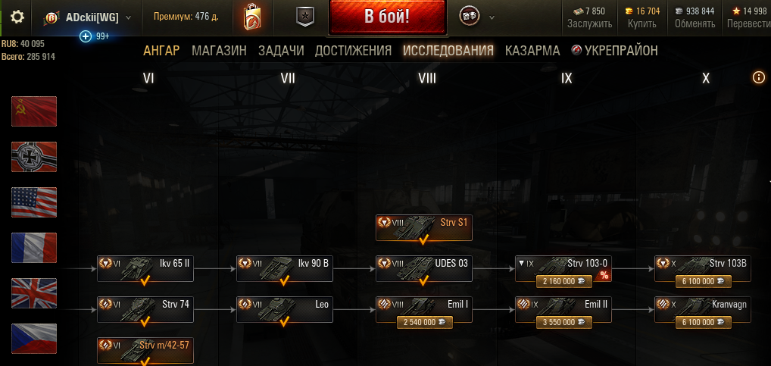Click Обменять under credits balance
The image size is (771, 366).
tap(695, 23)
